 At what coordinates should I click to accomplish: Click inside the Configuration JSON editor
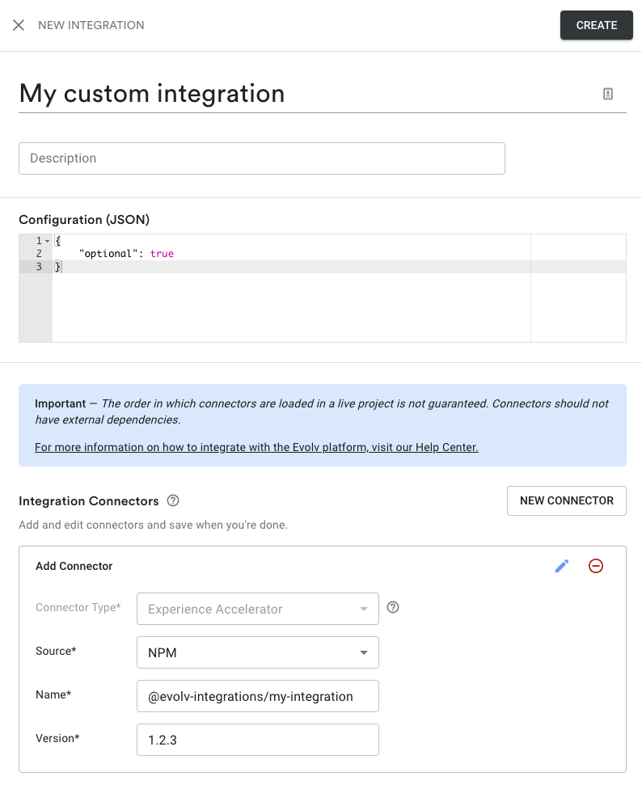[322, 289]
